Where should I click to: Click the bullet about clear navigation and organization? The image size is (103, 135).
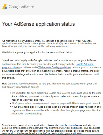tap(56, 110)
